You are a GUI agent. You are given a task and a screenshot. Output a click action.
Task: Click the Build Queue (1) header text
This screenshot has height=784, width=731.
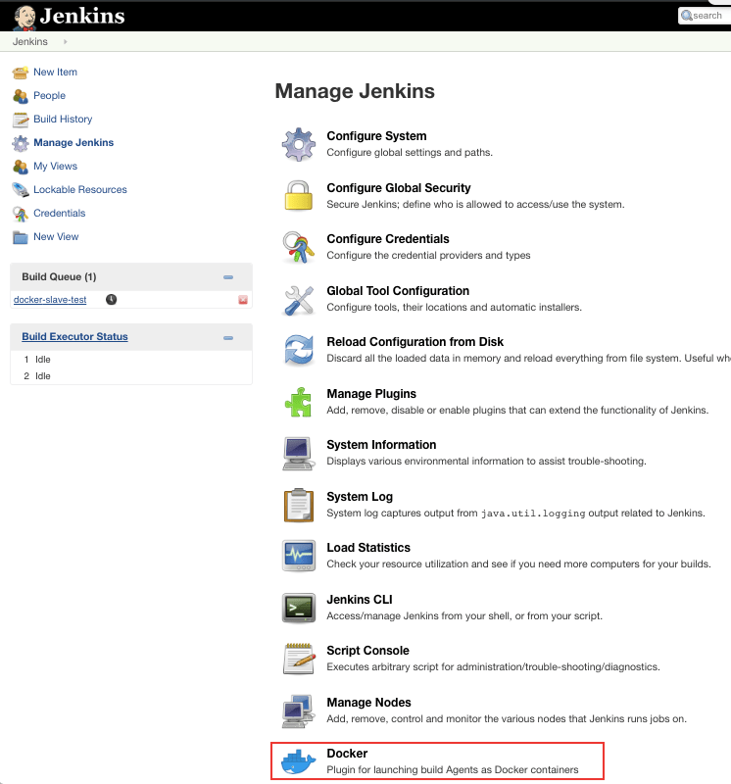tap(59, 277)
